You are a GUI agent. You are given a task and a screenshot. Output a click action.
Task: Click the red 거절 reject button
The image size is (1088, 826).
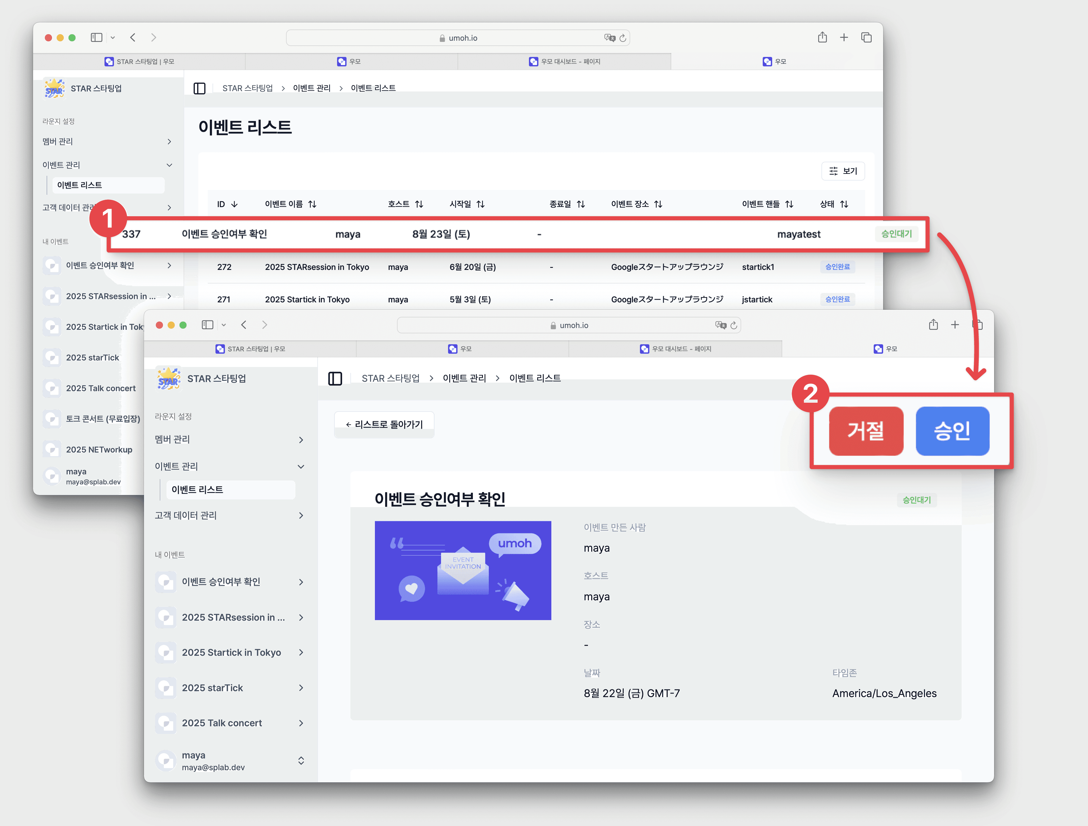[x=866, y=431]
